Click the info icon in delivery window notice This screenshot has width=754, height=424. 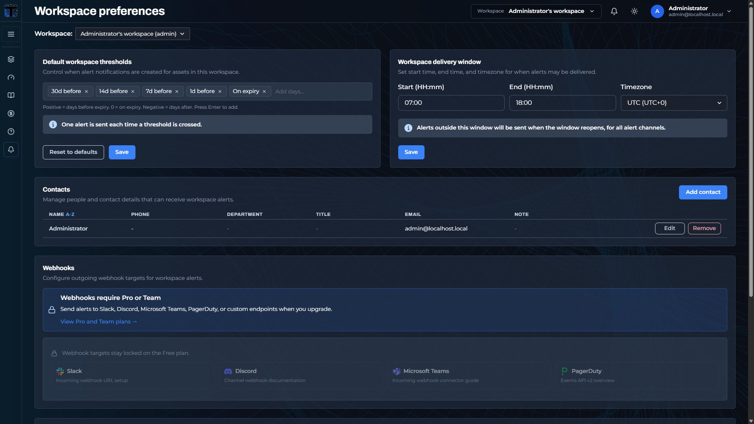click(x=408, y=128)
